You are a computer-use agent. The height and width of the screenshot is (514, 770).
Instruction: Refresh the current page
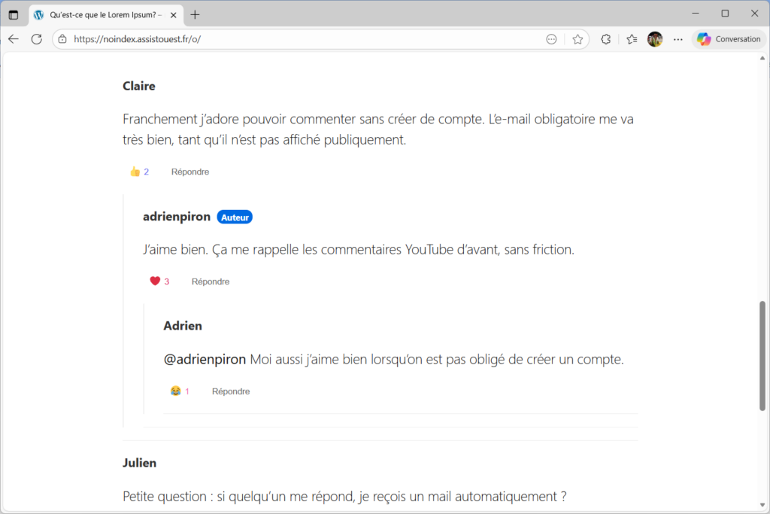pyautogui.click(x=36, y=39)
